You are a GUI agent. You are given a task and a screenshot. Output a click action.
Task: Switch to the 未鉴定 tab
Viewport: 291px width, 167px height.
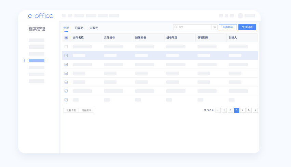[x=94, y=28]
